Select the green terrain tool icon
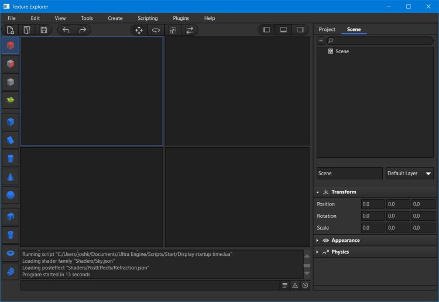 (11, 100)
